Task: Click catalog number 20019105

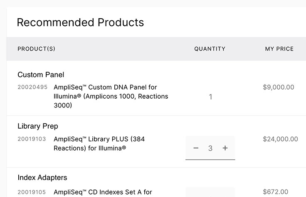Action: (32, 192)
